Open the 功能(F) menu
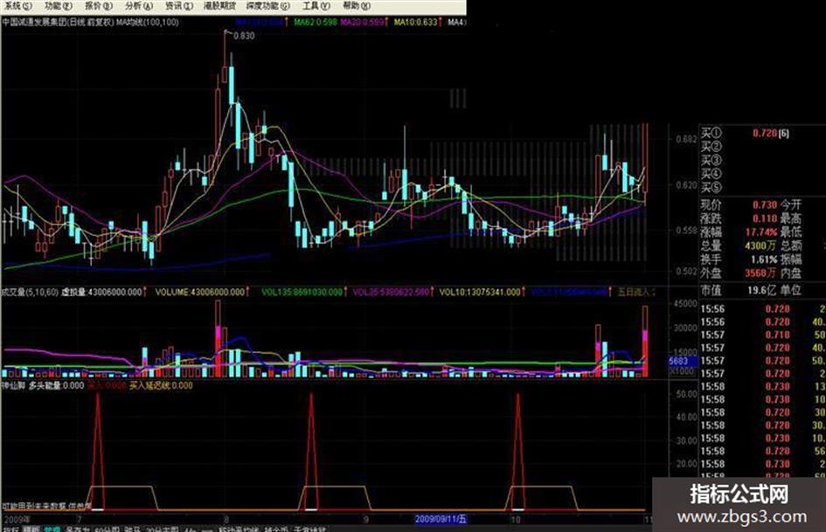826x532 pixels. pos(58,6)
